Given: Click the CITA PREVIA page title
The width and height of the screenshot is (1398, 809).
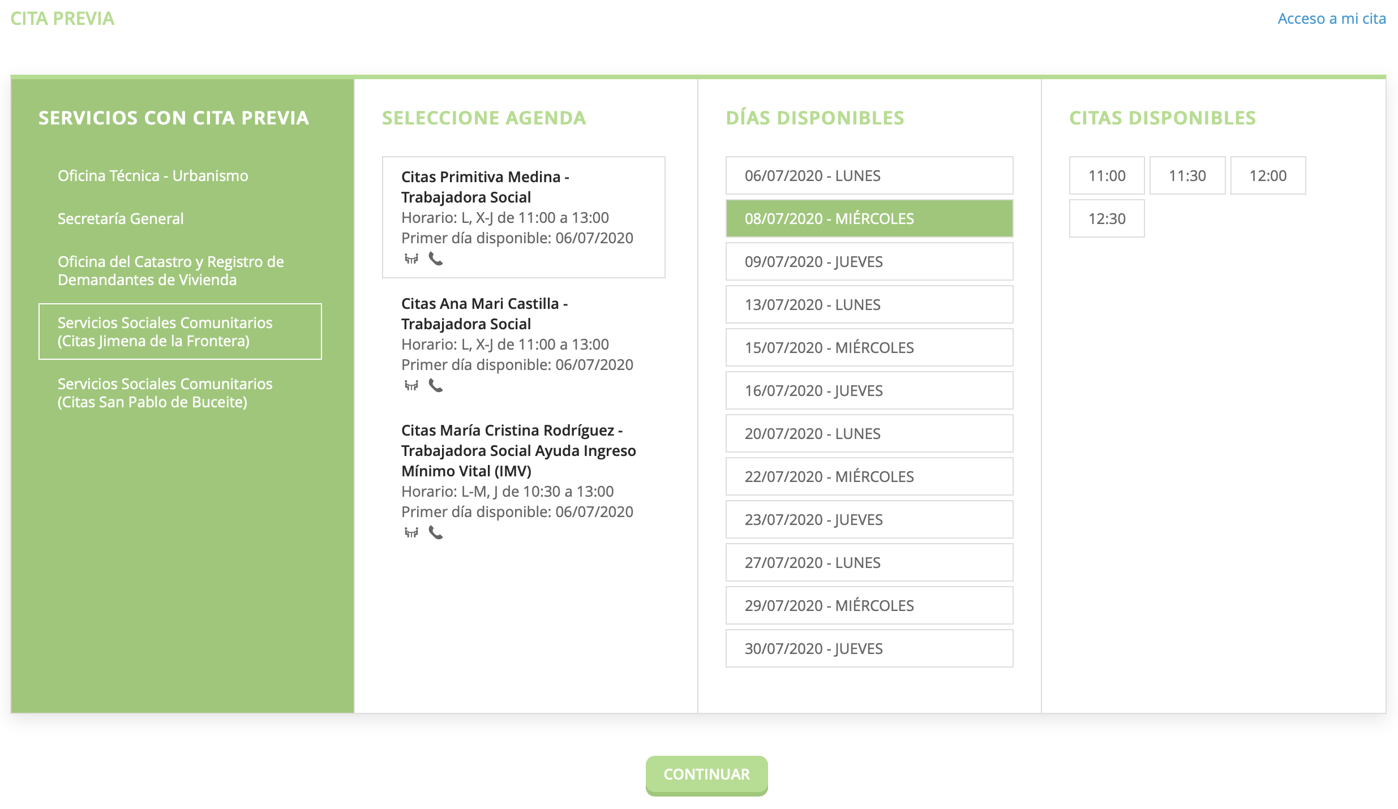Looking at the screenshot, I should [62, 19].
